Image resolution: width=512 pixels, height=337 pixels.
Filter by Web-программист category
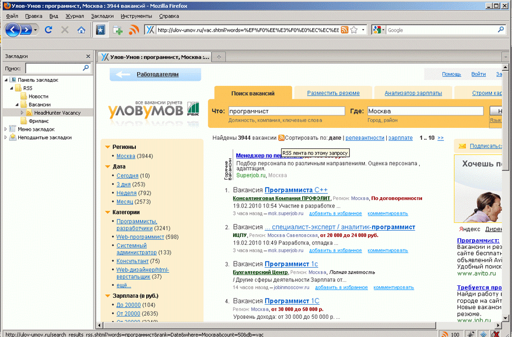click(x=140, y=237)
